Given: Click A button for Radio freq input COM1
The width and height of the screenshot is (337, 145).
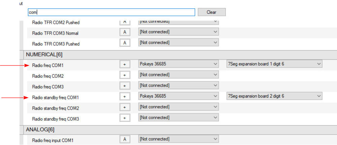Looking at the screenshot, I should (x=124, y=139).
